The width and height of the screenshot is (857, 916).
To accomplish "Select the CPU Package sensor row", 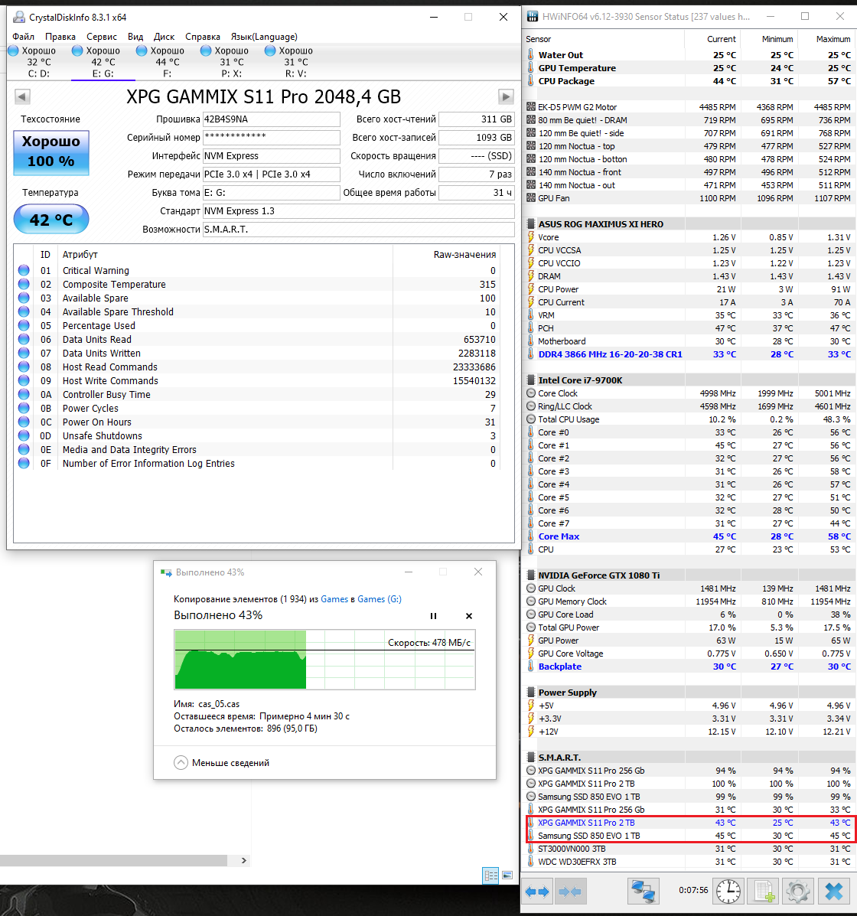I will [x=689, y=81].
